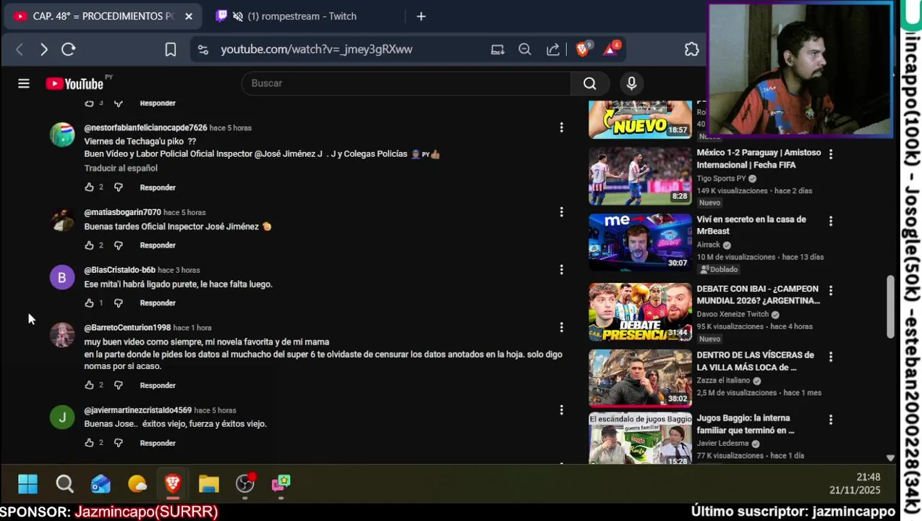The image size is (922, 521).
Task: Open Brave Shields lion icon
Action: click(583, 48)
